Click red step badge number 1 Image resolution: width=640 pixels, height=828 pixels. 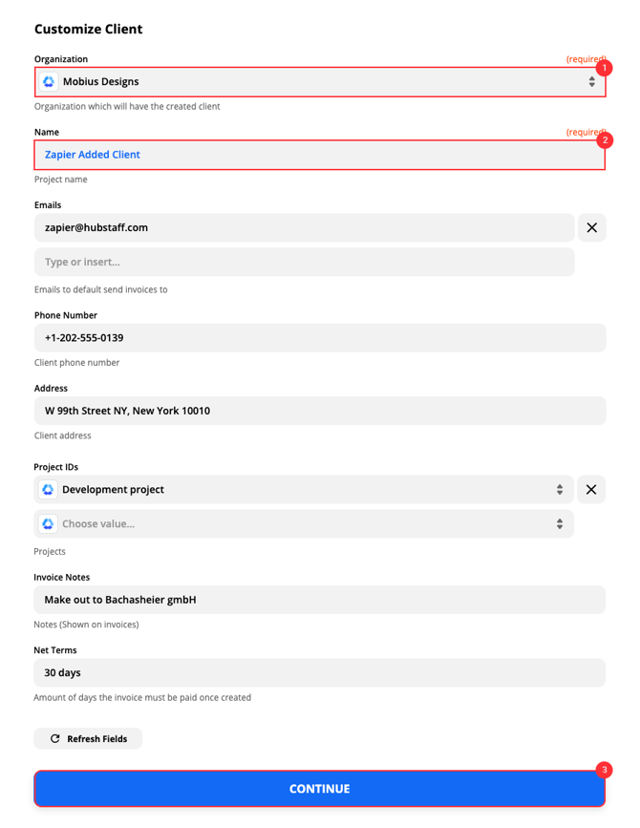point(604,68)
